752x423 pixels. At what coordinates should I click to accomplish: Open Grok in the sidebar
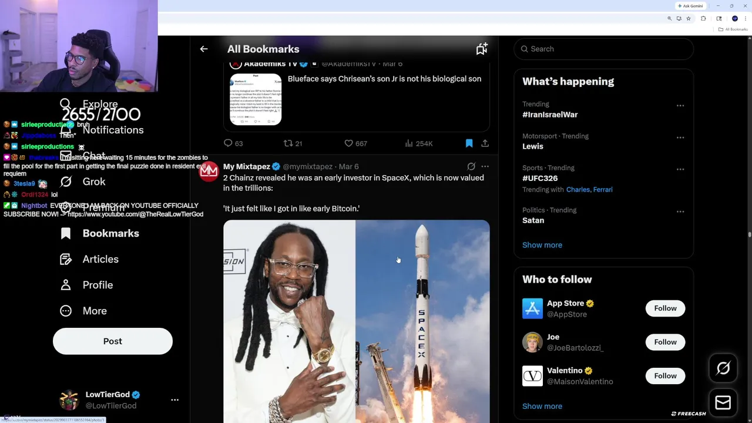[83, 182]
